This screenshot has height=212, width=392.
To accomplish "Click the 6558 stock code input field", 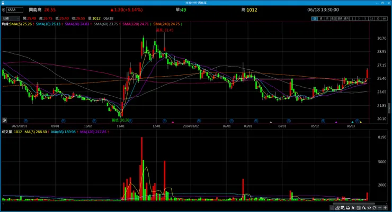I will 14,10.
